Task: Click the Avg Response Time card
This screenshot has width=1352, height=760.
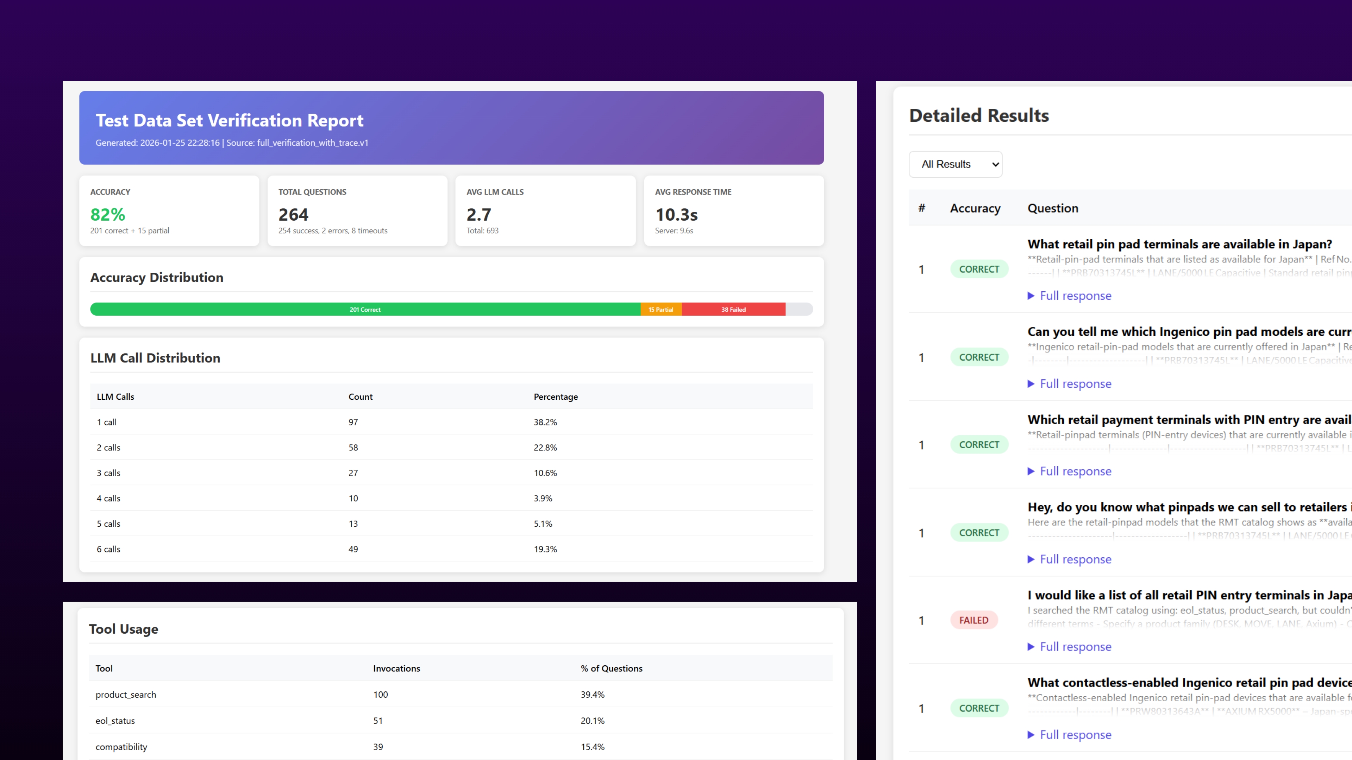Action: pyautogui.click(x=733, y=211)
